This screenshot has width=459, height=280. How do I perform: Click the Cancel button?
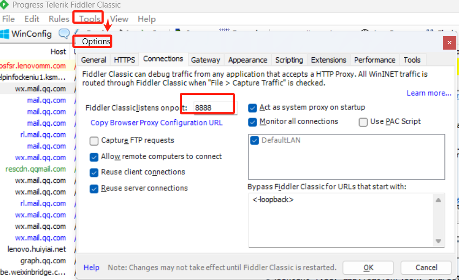tap(426, 268)
